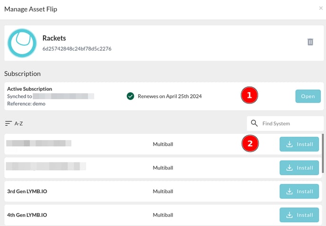Select the 3rd Gen LYMB.IO row name
326x226 pixels.
point(27,191)
